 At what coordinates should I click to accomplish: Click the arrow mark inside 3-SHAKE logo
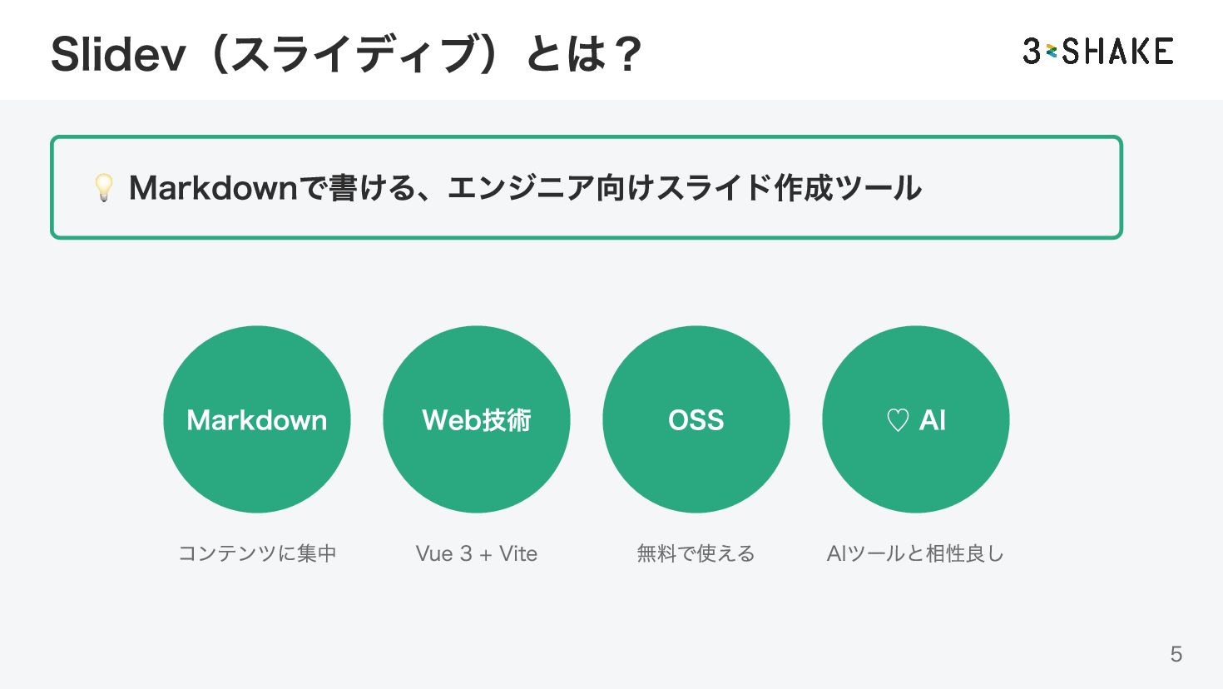[1051, 52]
